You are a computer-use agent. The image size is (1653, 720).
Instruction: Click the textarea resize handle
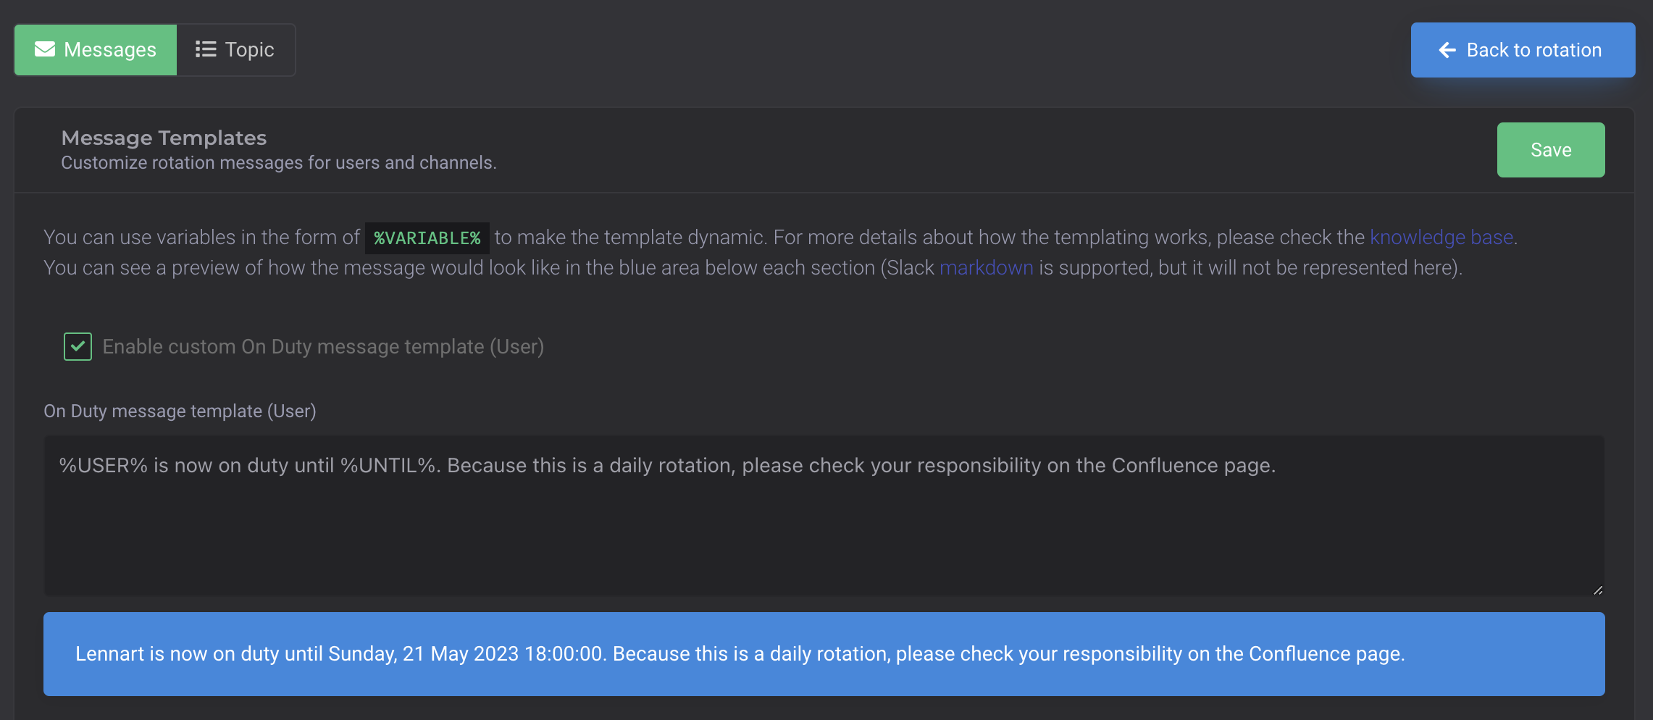point(1597,590)
